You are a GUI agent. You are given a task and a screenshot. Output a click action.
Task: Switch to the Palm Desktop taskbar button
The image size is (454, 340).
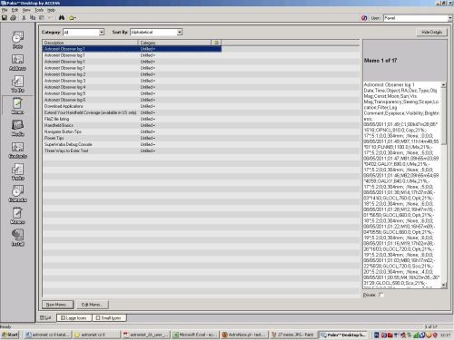(x=344, y=335)
